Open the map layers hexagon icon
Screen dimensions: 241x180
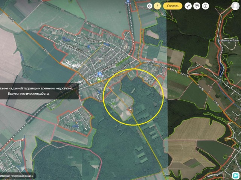[x=149, y=6]
